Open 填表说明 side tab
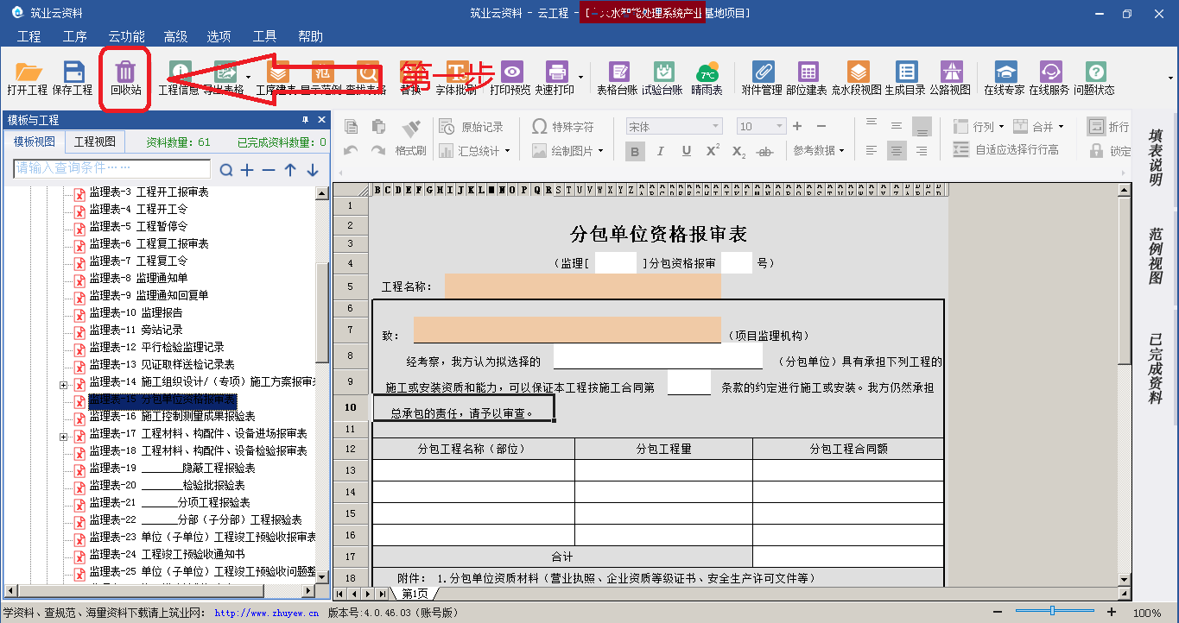 pyautogui.click(x=1155, y=158)
